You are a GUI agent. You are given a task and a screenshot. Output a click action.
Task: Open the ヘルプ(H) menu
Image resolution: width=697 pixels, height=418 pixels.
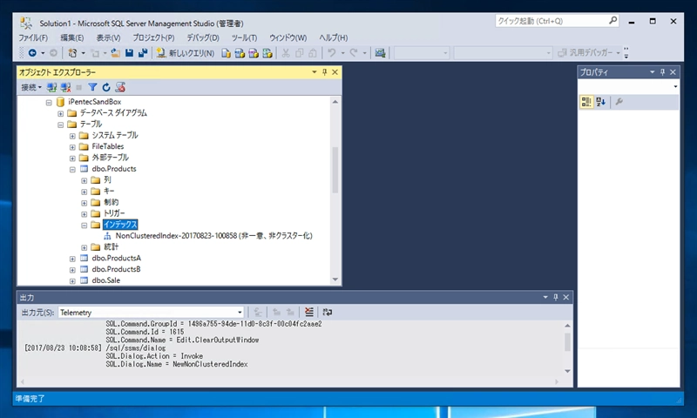click(334, 37)
